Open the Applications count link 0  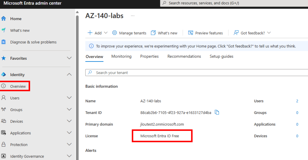297,124
